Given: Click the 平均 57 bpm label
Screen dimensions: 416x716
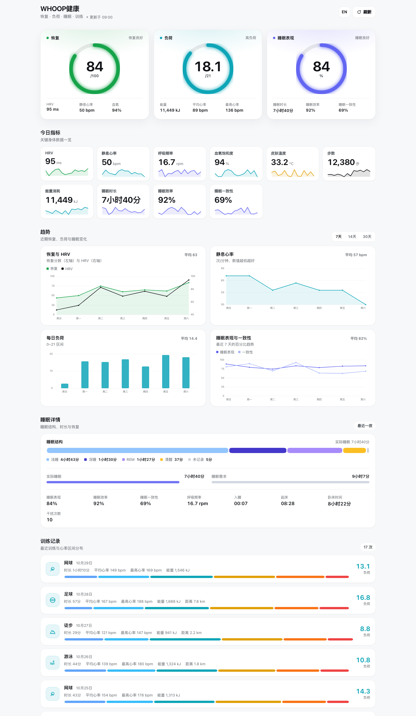Looking at the screenshot, I should tap(356, 255).
